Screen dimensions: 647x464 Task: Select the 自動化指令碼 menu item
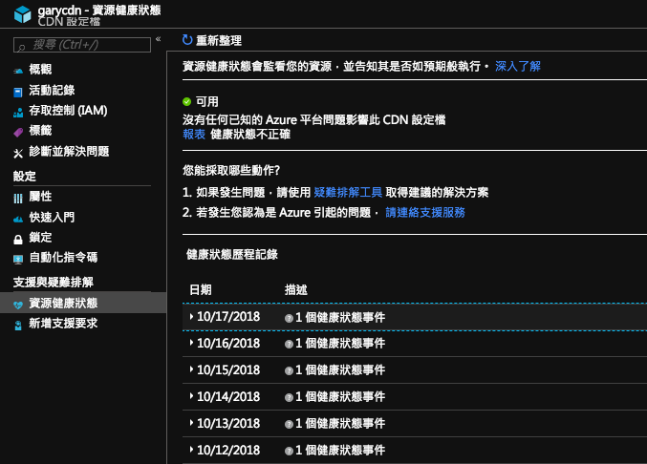[63, 258]
